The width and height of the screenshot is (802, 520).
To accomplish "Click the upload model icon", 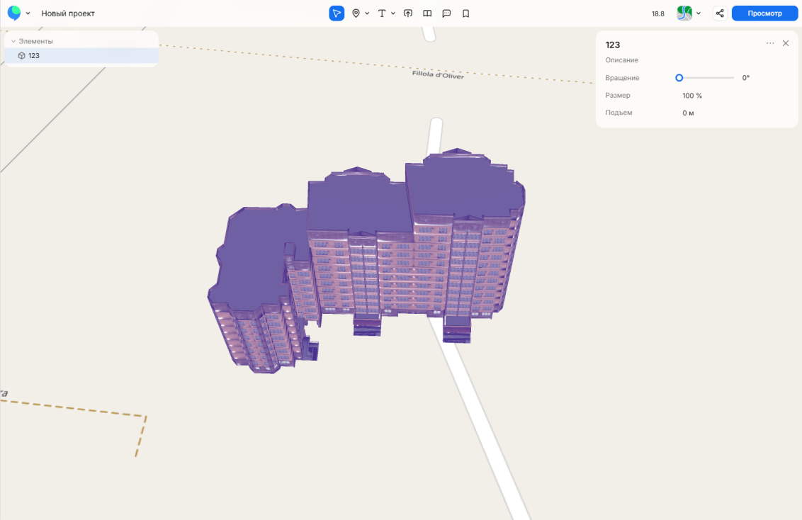I will pyautogui.click(x=408, y=13).
